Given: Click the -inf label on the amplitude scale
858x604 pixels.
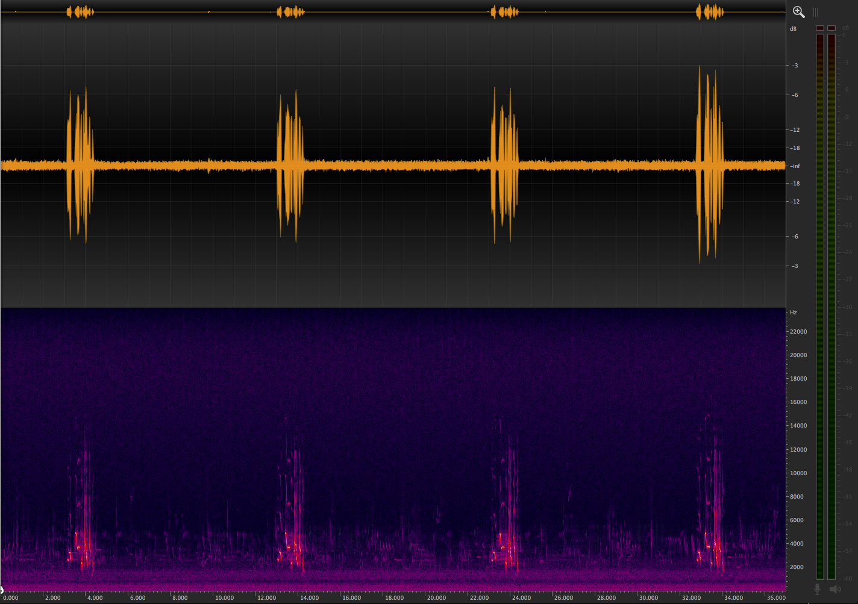Looking at the screenshot, I should point(795,166).
